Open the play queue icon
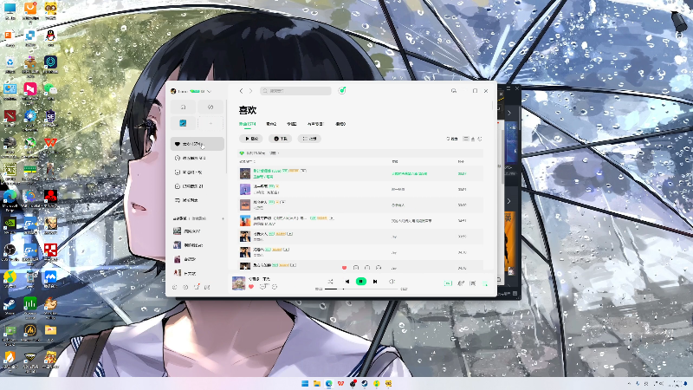The height and width of the screenshot is (390, 693). click(485, 283)
